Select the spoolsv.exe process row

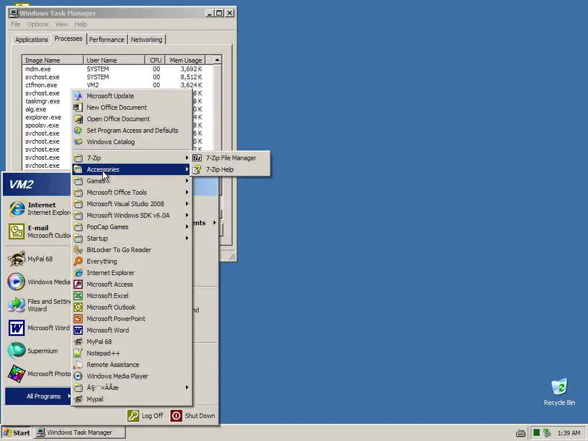click(42, 125)
